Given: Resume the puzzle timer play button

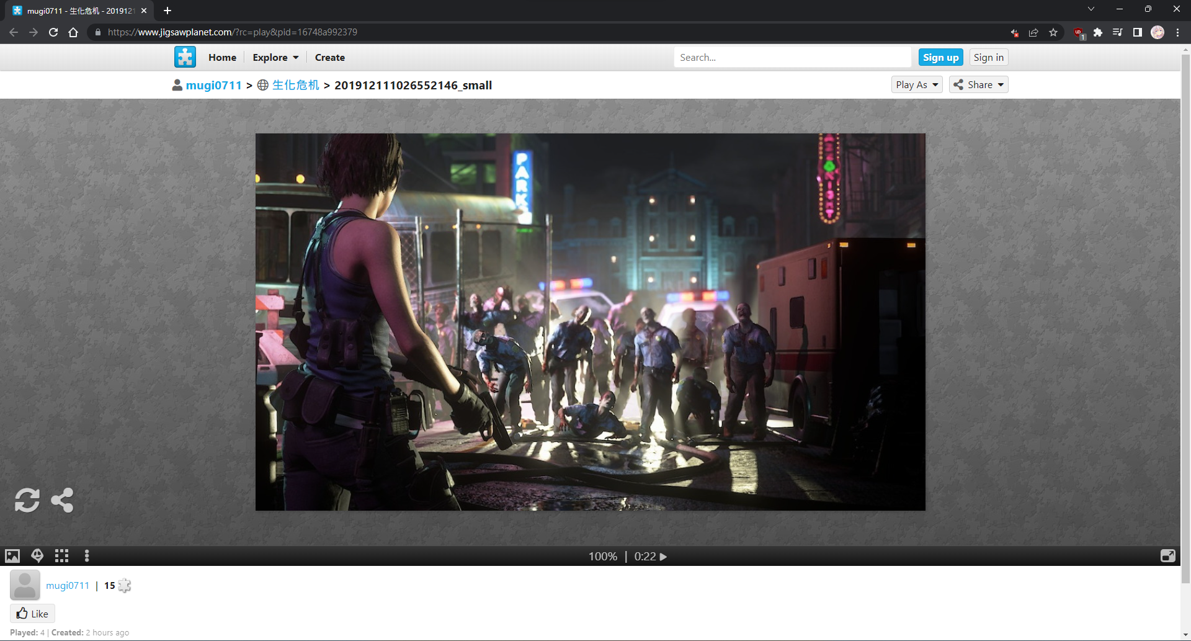Looking at the screenshot, I should point(663,557).
